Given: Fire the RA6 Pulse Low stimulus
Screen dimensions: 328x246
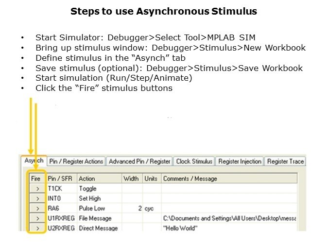Looking at the screenshot, I should [x=35, y=208].
